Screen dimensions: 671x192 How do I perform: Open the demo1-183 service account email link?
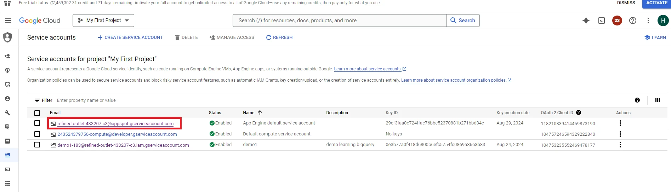tap(123, 145)
